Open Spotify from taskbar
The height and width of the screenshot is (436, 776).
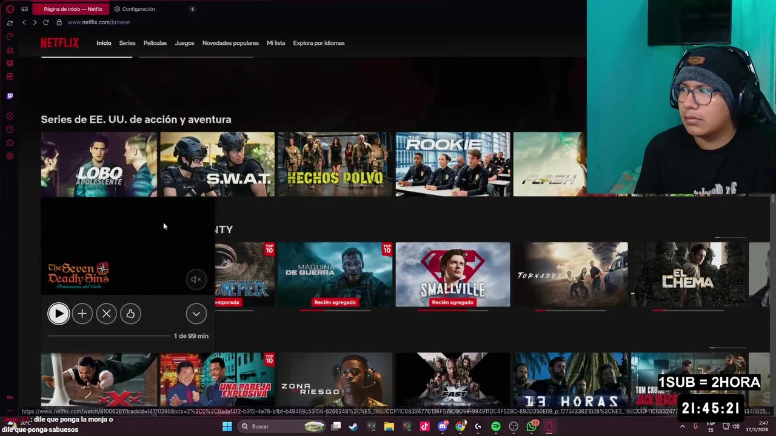(x=496, y=426)
